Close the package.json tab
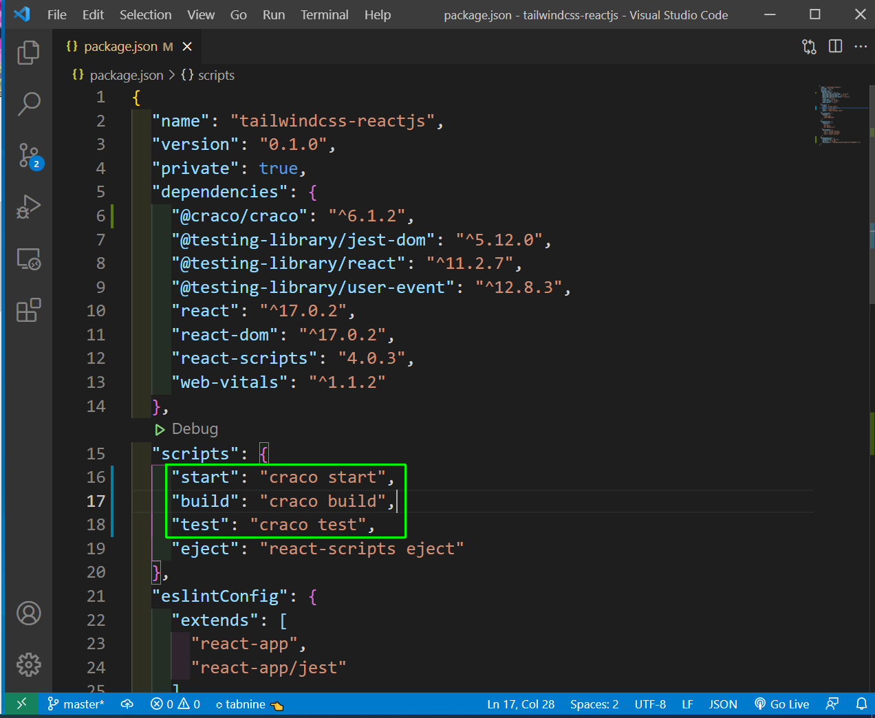 click(187, 47)
